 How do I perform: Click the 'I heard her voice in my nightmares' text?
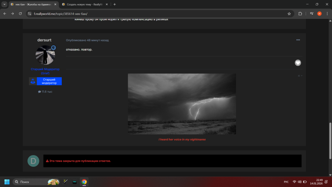(x=182, y=140)
